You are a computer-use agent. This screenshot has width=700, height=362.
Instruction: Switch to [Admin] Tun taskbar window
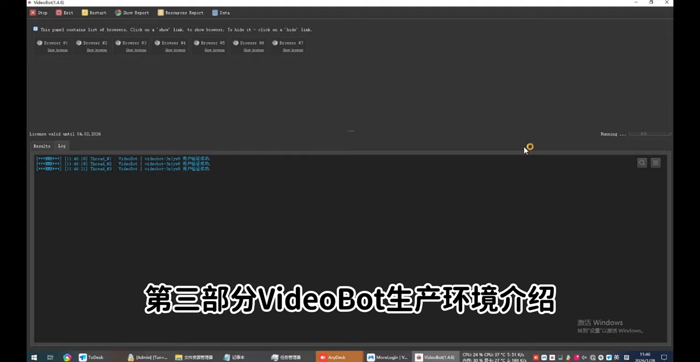[148, 357]
